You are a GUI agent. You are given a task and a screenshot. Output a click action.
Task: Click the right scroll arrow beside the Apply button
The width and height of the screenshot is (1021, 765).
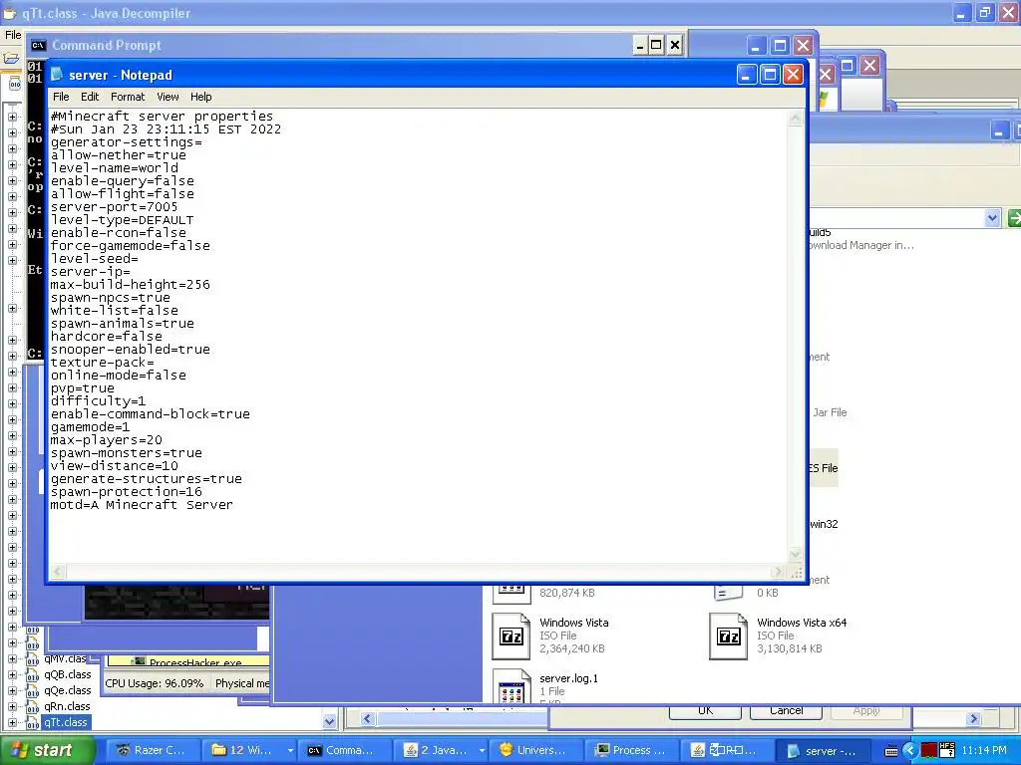[973, 719]
